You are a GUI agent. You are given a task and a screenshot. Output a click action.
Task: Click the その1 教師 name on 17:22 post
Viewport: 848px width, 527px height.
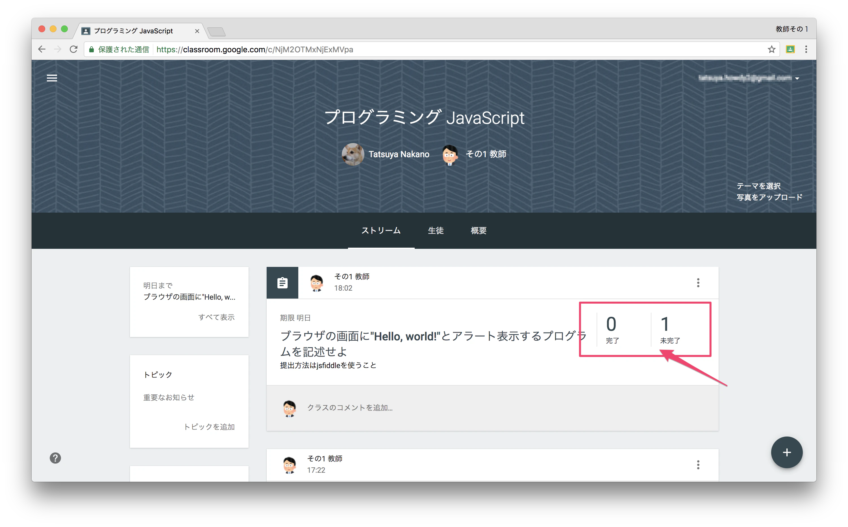coord(324,458)
